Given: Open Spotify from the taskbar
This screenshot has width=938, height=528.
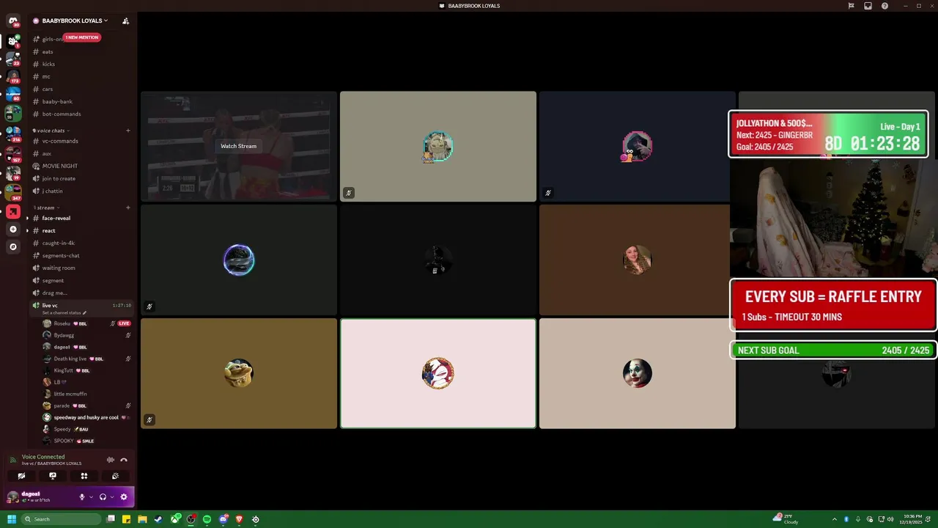Looking at the screenshot, I should point(207,519).
